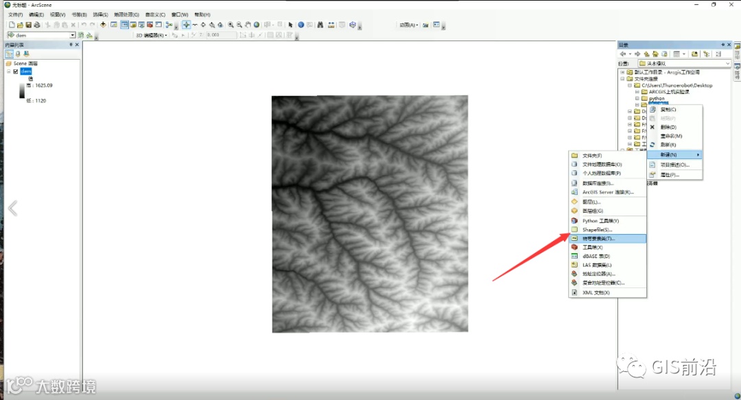Open the 编辑(E) menu
The width and height of the screenshot is (741, 400).
pos(36,14)
